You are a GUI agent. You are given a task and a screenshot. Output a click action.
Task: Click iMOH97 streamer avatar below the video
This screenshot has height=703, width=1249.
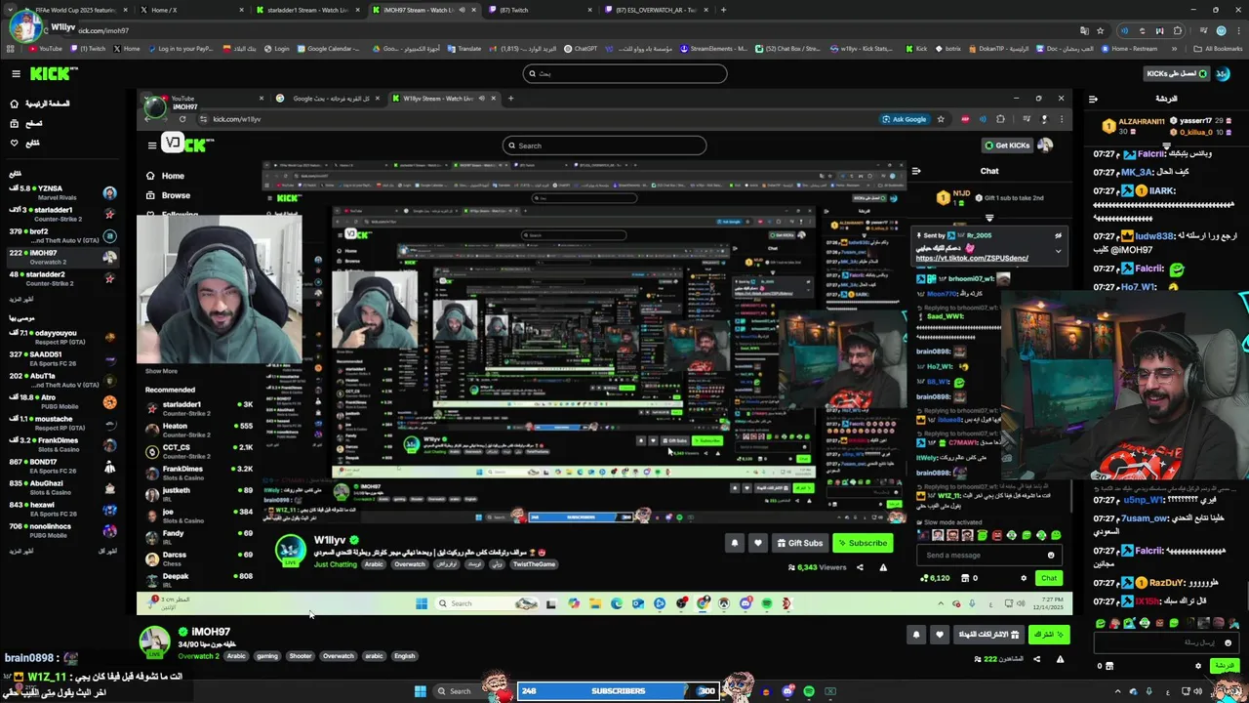[154, 641]
